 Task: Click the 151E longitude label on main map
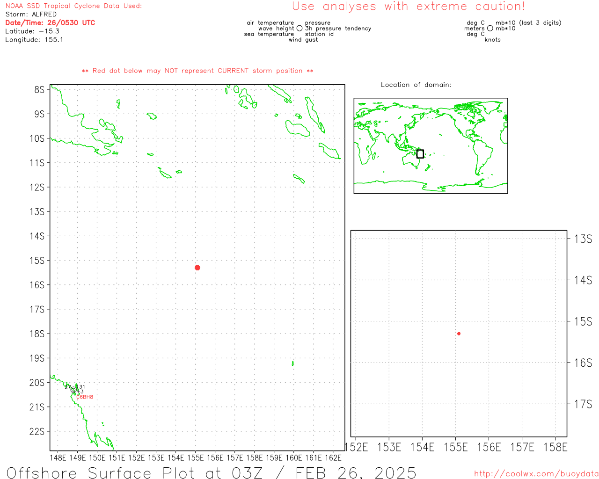pyautogui.click(x=117, y=458)
